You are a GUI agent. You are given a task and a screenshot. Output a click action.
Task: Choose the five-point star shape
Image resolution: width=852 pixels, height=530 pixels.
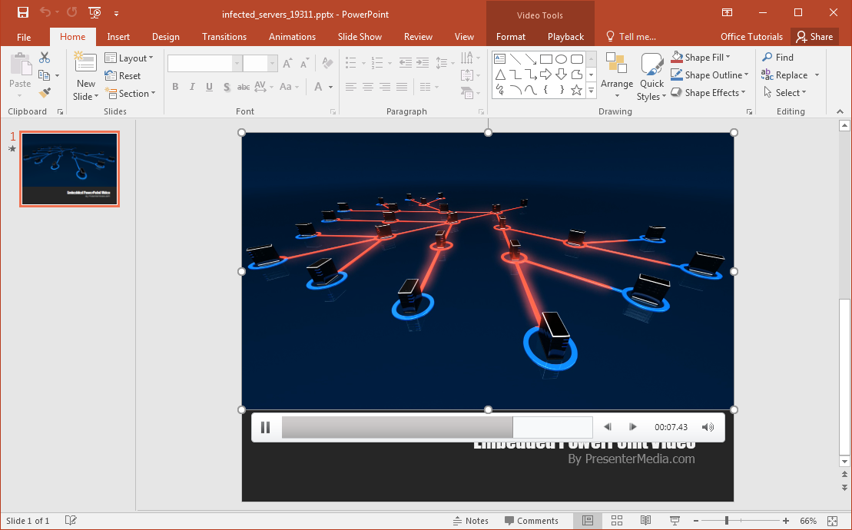point(576,90)
